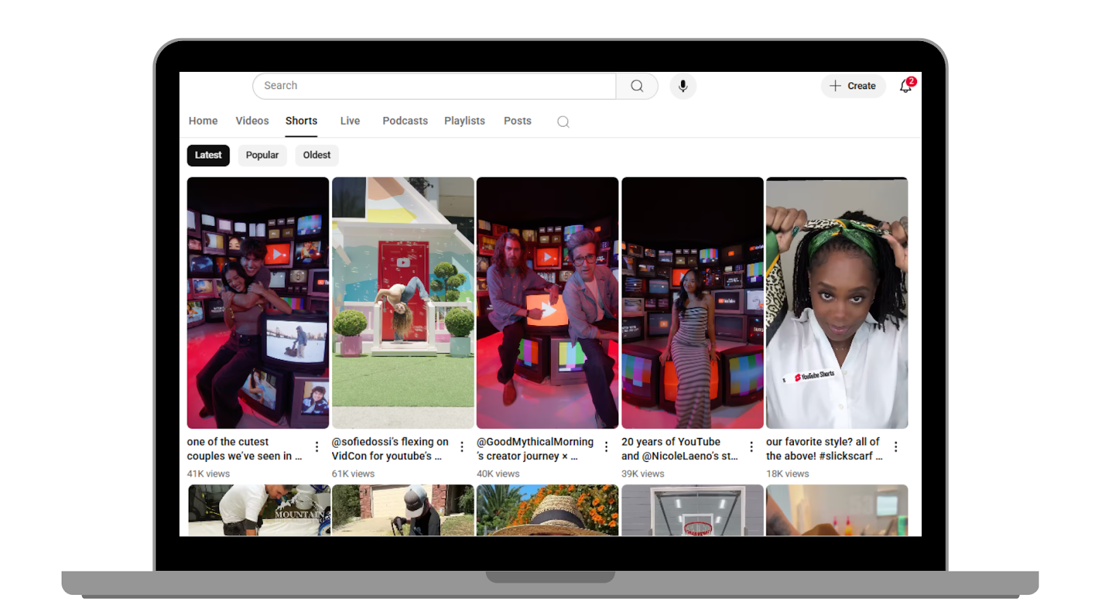
Task: Open title 'one of the cutest couples'
Action: point(244,449)
